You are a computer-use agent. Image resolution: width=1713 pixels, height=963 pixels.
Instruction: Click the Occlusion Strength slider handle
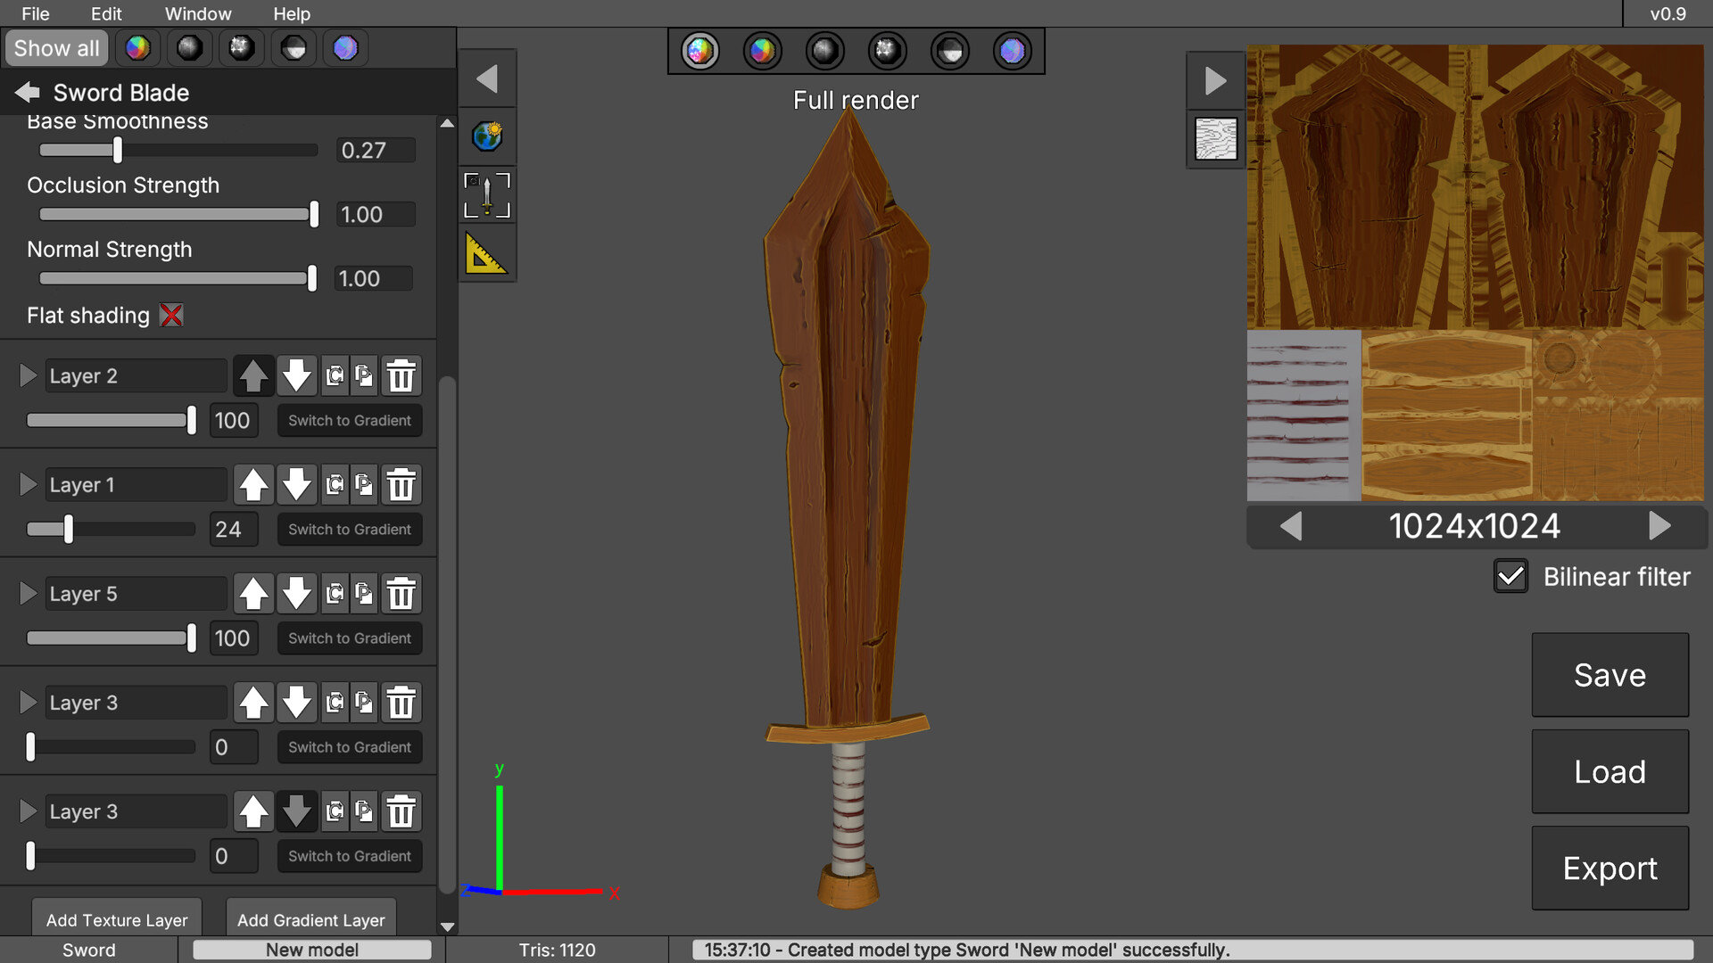(x=314, y=214)
